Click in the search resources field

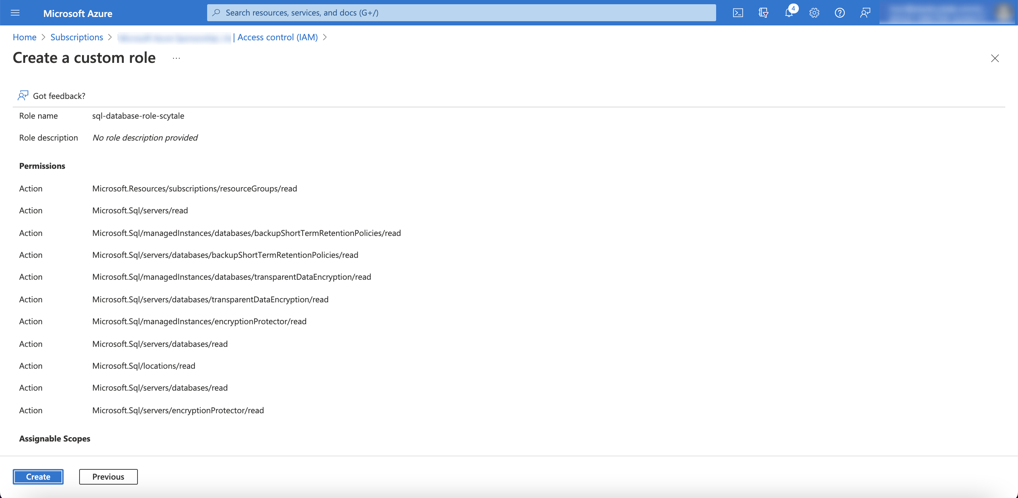pyautogui.click(x=461, y=13)
